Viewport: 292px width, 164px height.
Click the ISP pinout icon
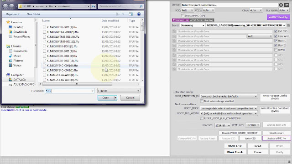[x=287, y=5]
